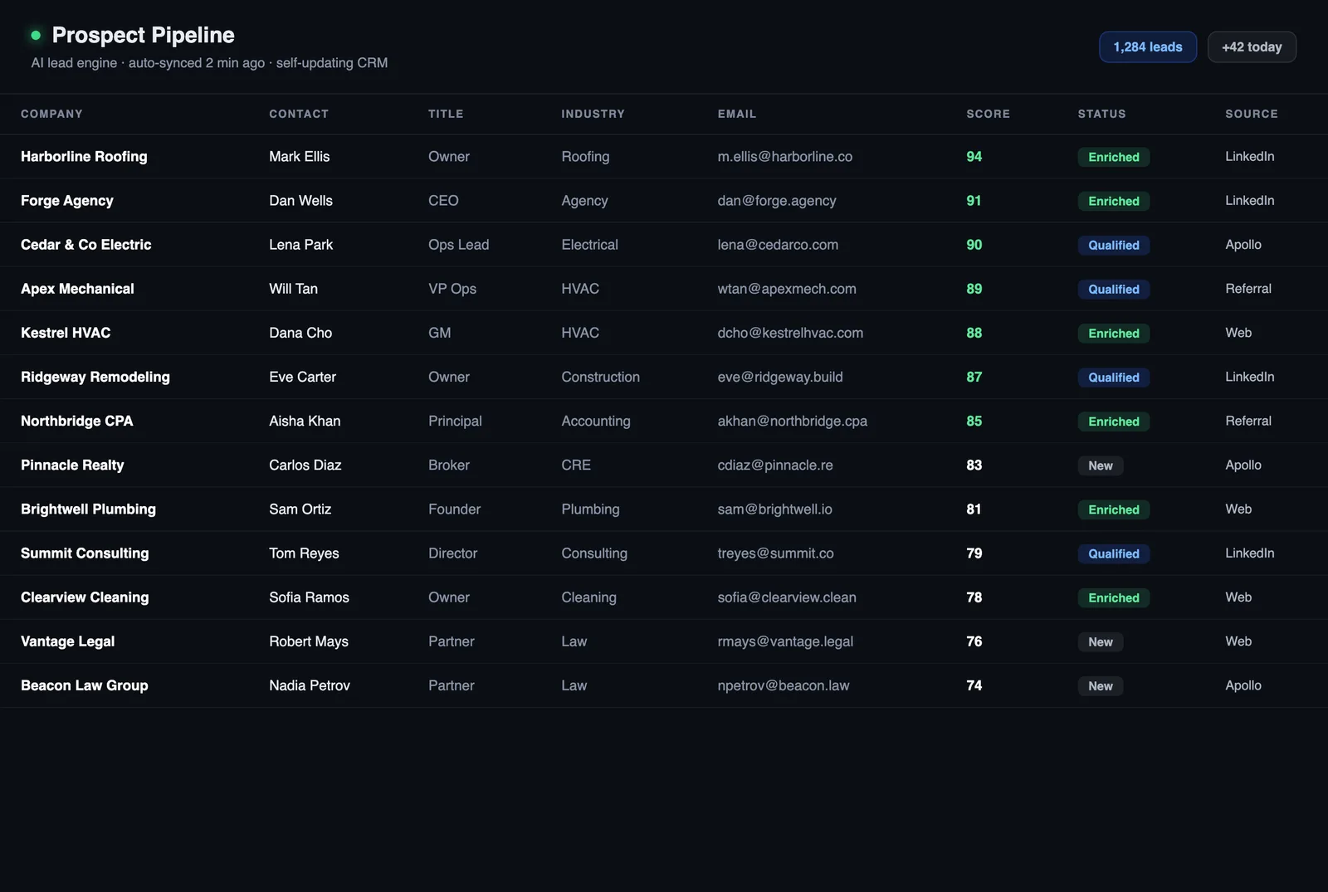Viewport: 1328px width, 892px height.
Task: Click the score 94 cell
Action: point(974,157)
